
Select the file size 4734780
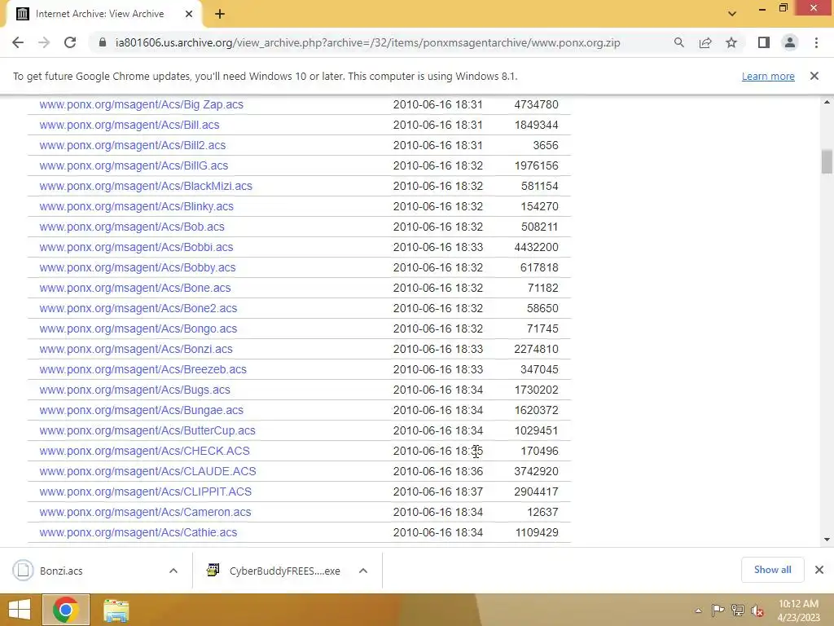536,104
